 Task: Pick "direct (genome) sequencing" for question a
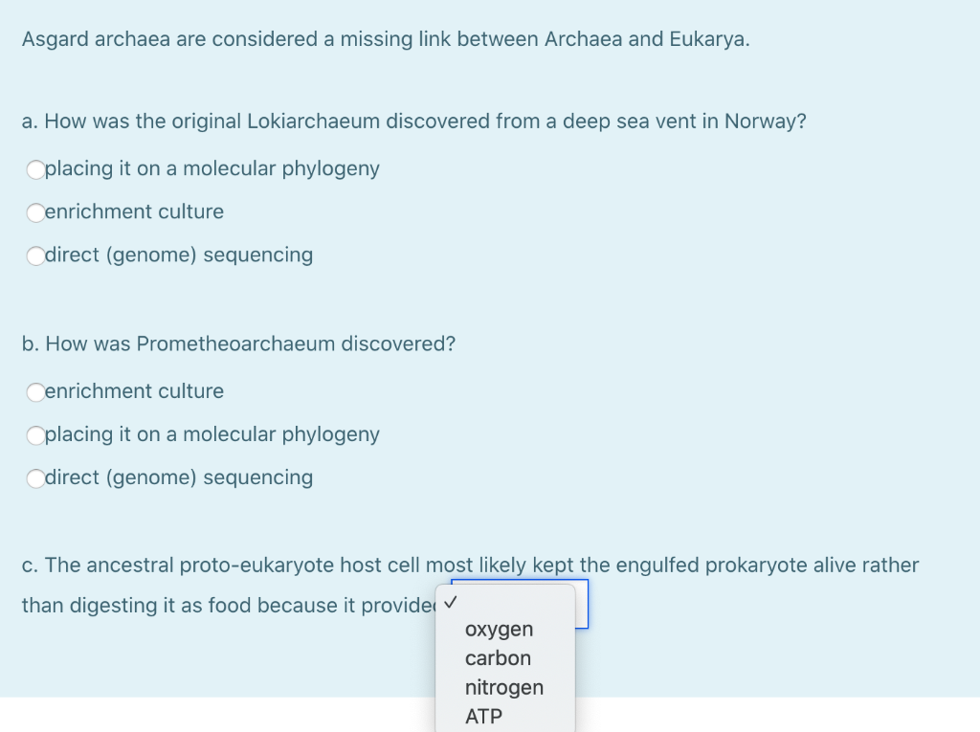click(x=36, y=255)
